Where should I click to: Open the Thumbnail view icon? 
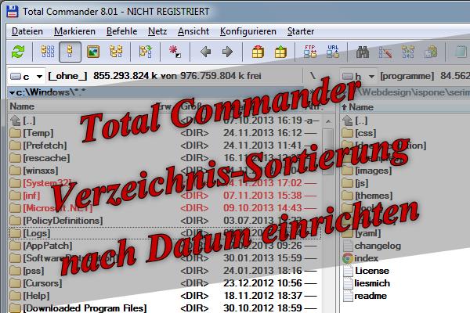click(x=93, y=52)
